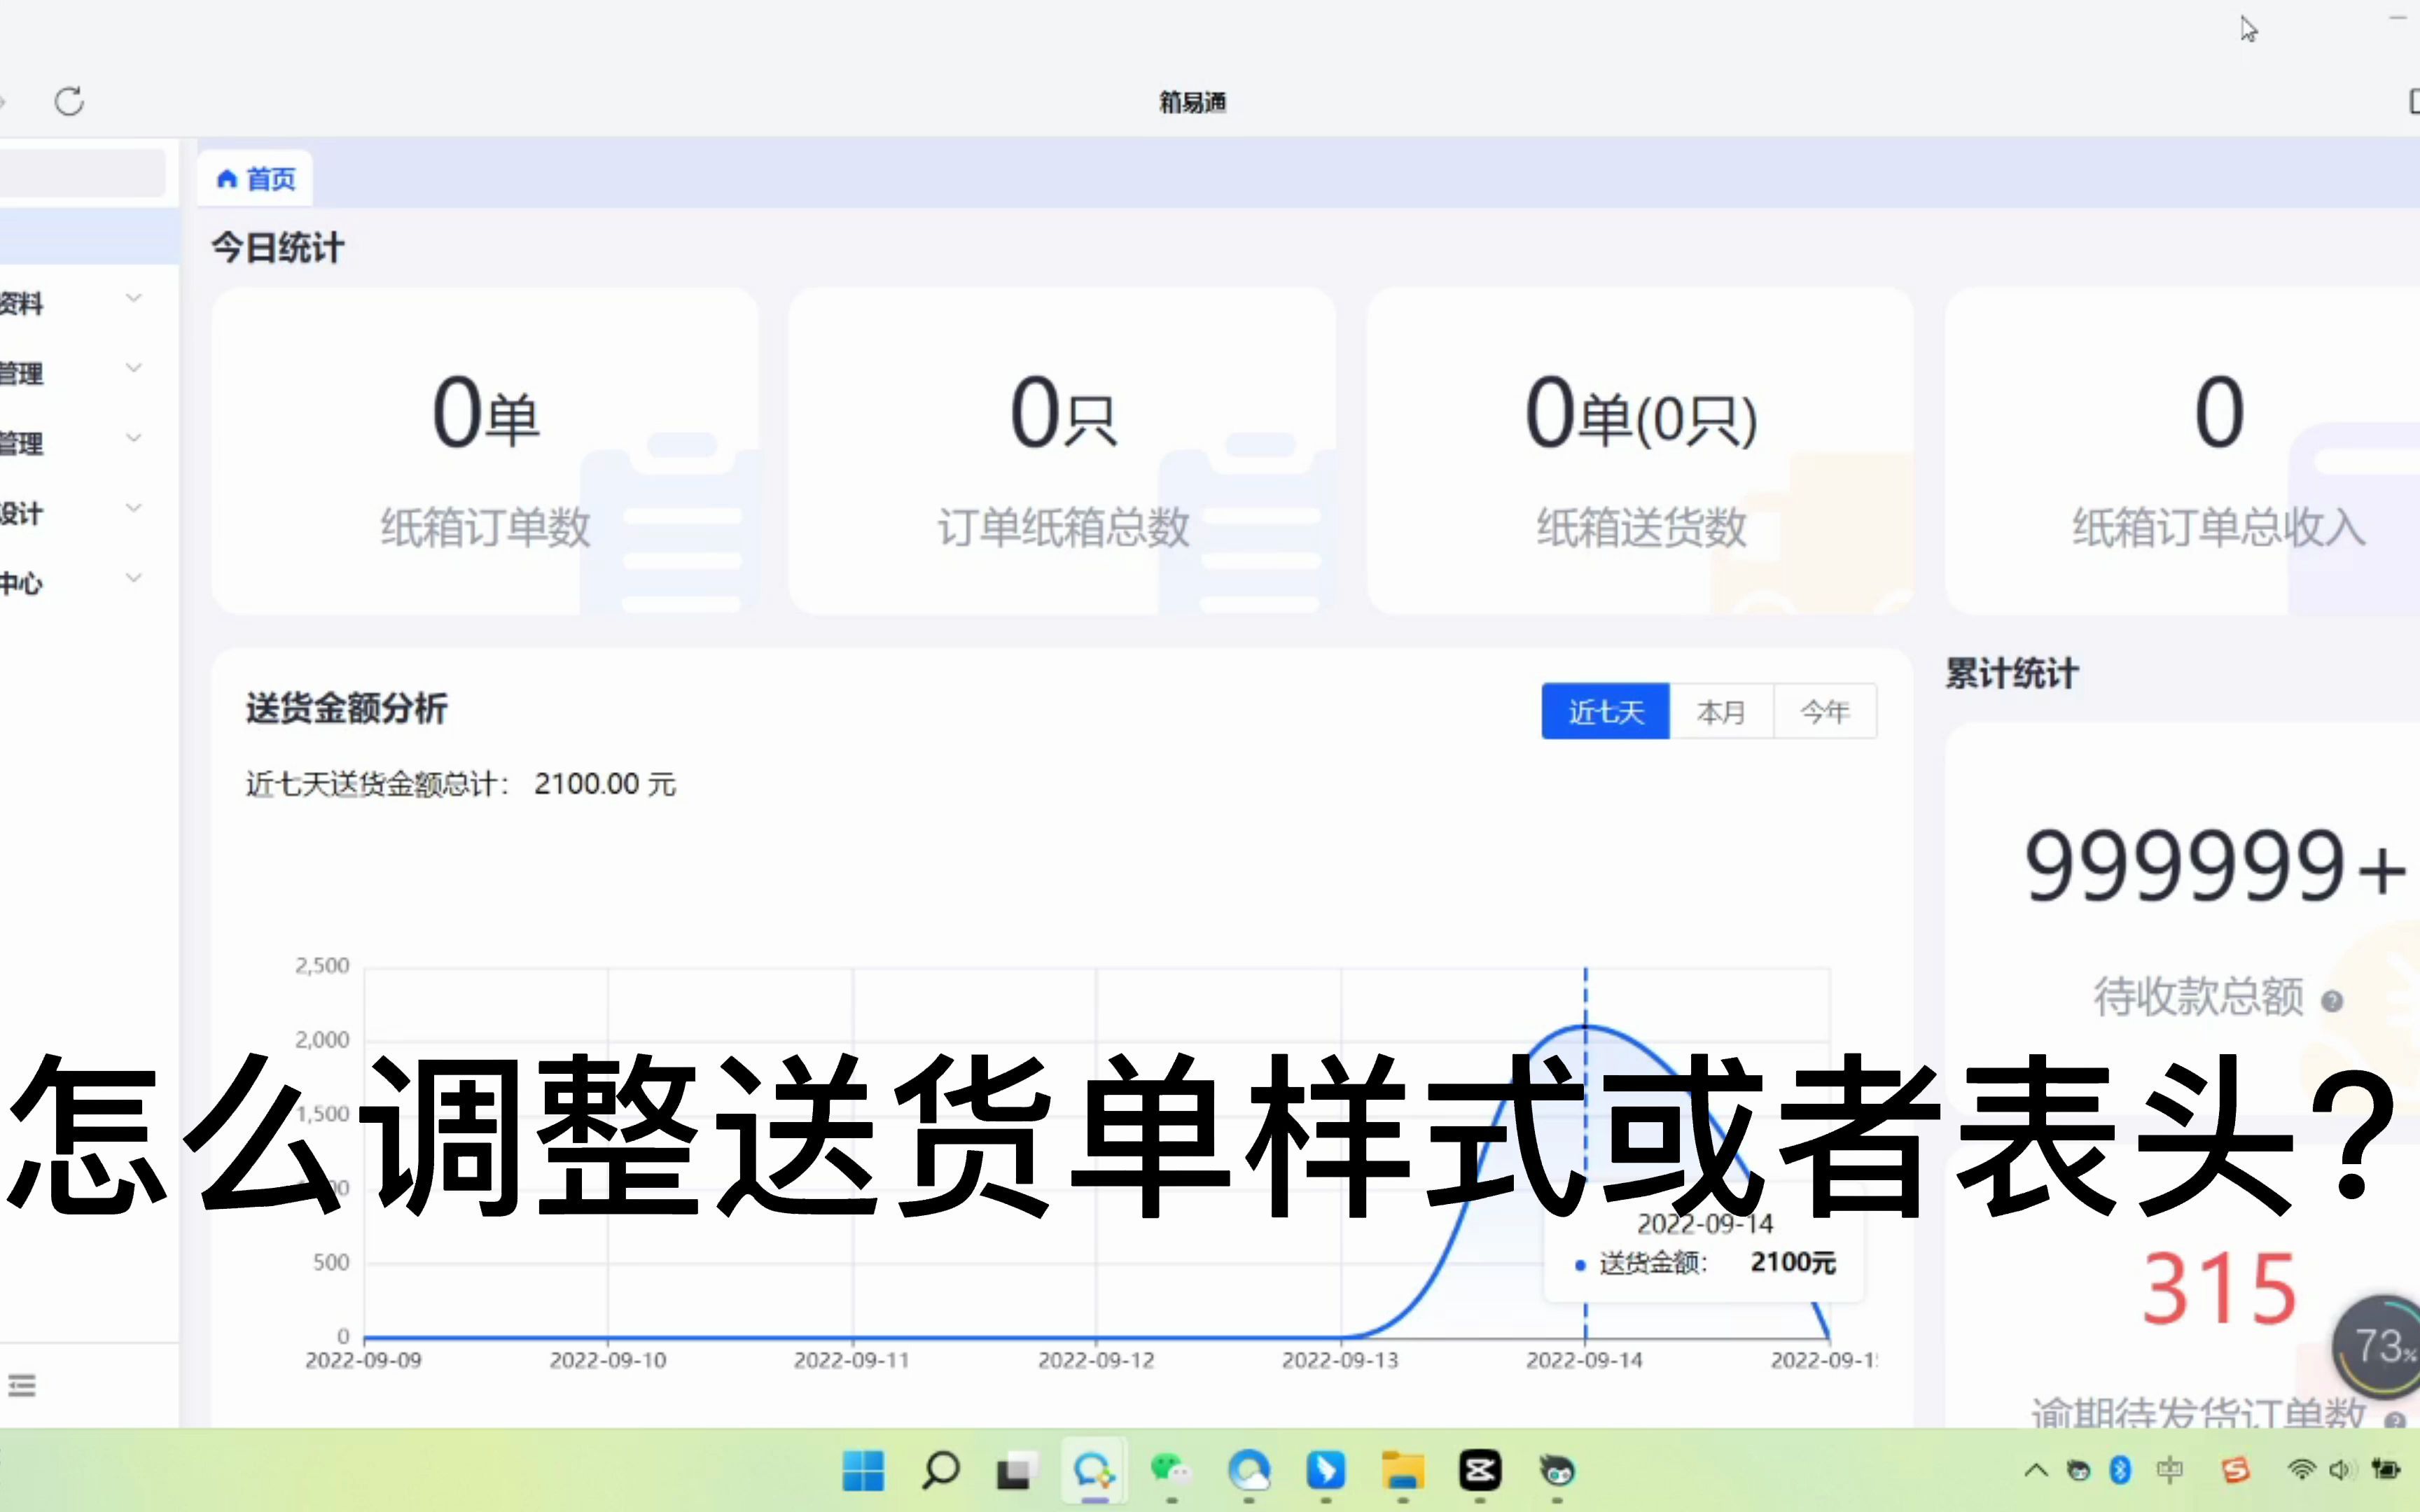Click the 纸箱订单总收入 card label
2420x1512 pixels.
click(x=2219, y=528)
